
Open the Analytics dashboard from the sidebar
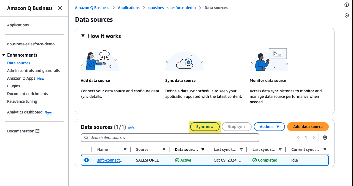(25, 112)
